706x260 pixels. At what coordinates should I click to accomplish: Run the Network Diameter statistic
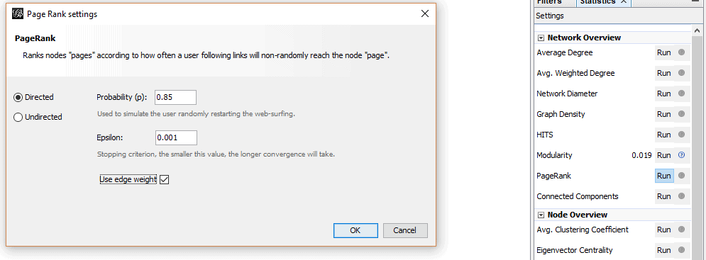[663, 94]
